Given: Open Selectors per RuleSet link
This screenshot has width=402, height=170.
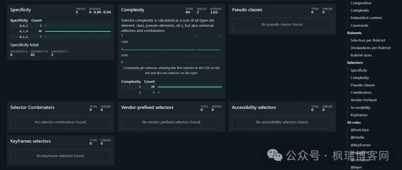Looking at the screenshot, I should [x=368, y=40].
